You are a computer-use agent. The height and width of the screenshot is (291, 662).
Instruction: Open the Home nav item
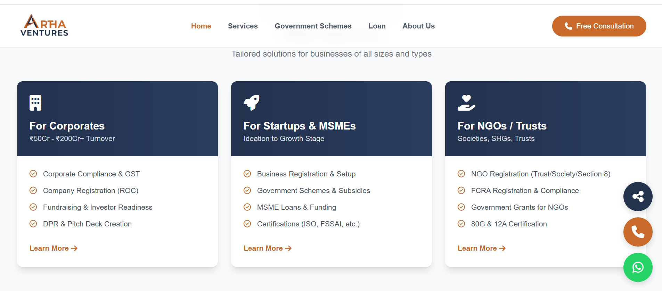point(201,26)
